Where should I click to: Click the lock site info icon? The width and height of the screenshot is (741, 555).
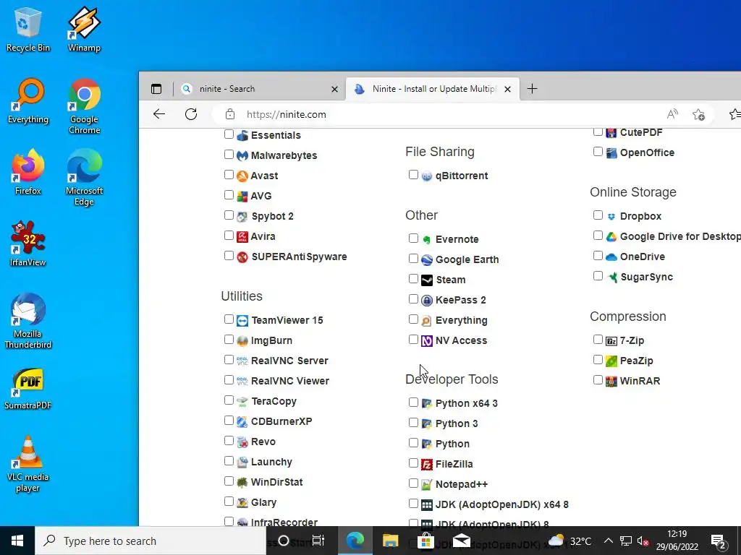coord(229,114)
